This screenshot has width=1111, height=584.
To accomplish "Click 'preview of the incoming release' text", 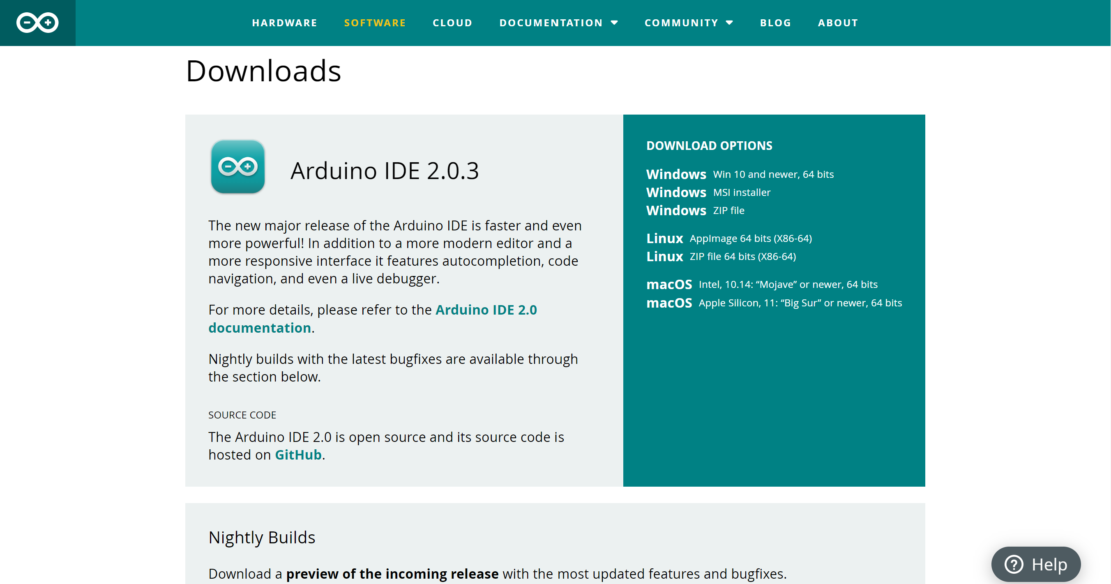I will [x=392, y=574].
